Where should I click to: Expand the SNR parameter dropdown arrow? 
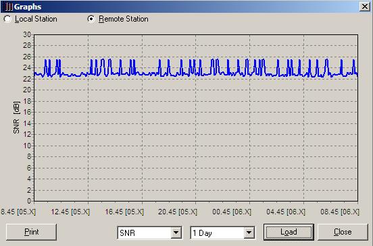tap(176, 233)
